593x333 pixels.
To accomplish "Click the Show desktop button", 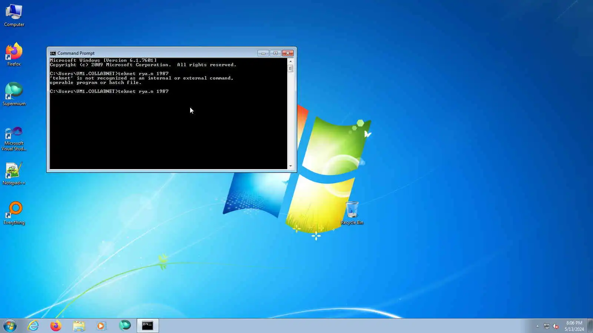I will coord(590,326).
